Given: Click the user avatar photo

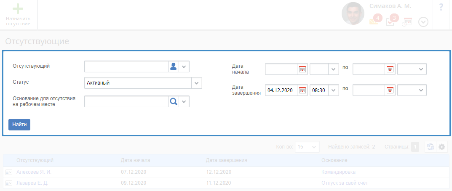Looking at the screenshot, I should click(x=353, y=13).
